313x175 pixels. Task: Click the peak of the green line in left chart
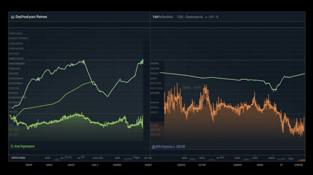tap(84, 61)
